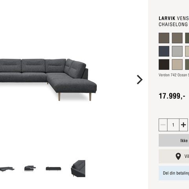Click the plus quantity button

pyautogui.click(x=183, y=125)
